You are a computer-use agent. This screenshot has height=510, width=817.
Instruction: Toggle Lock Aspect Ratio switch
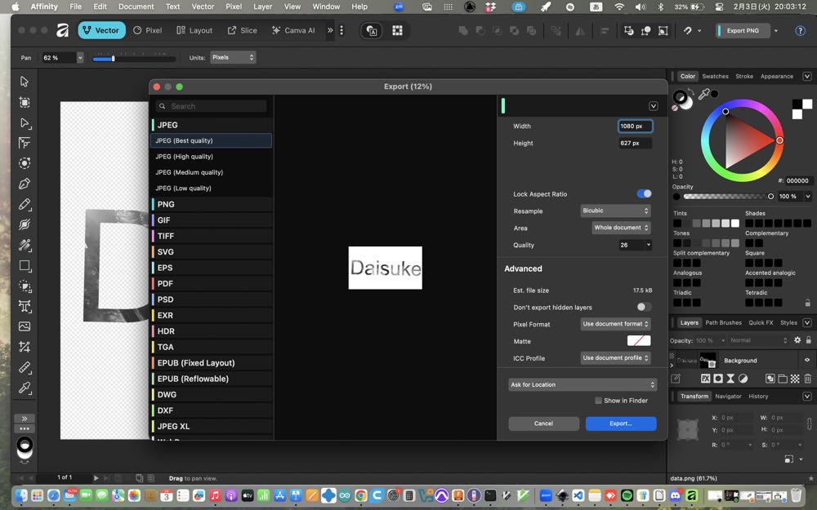point(644,193)
